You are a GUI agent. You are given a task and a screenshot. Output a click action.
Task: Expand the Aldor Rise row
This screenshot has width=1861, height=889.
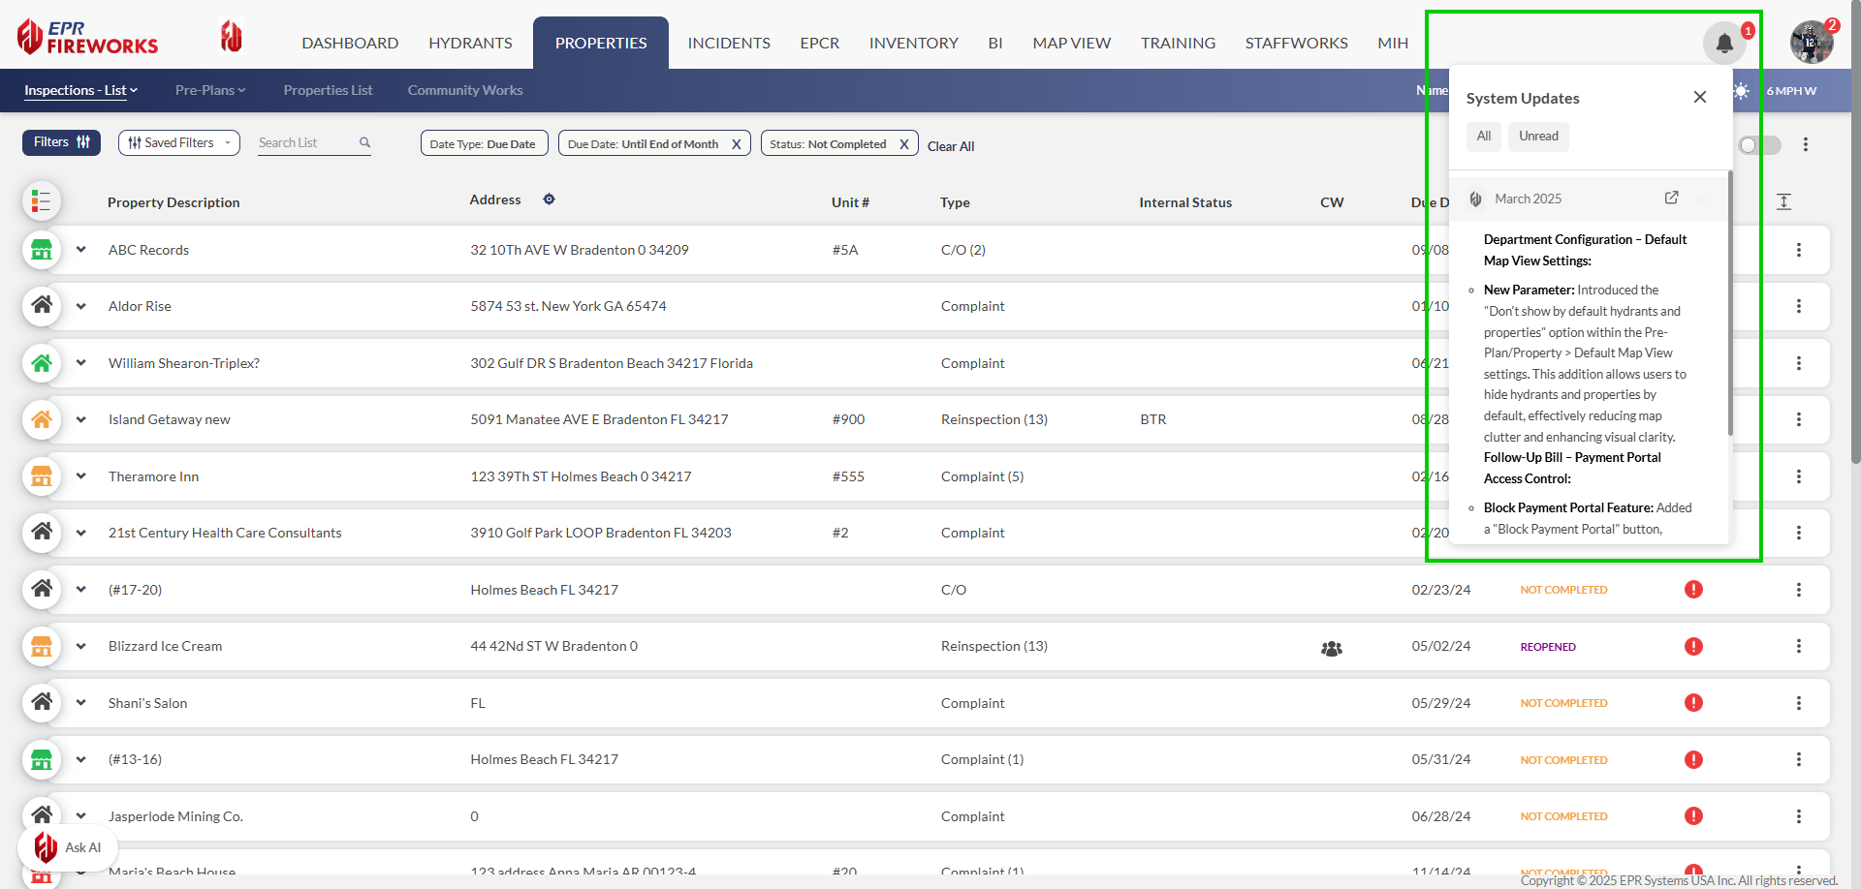click(x=81, y=306)
